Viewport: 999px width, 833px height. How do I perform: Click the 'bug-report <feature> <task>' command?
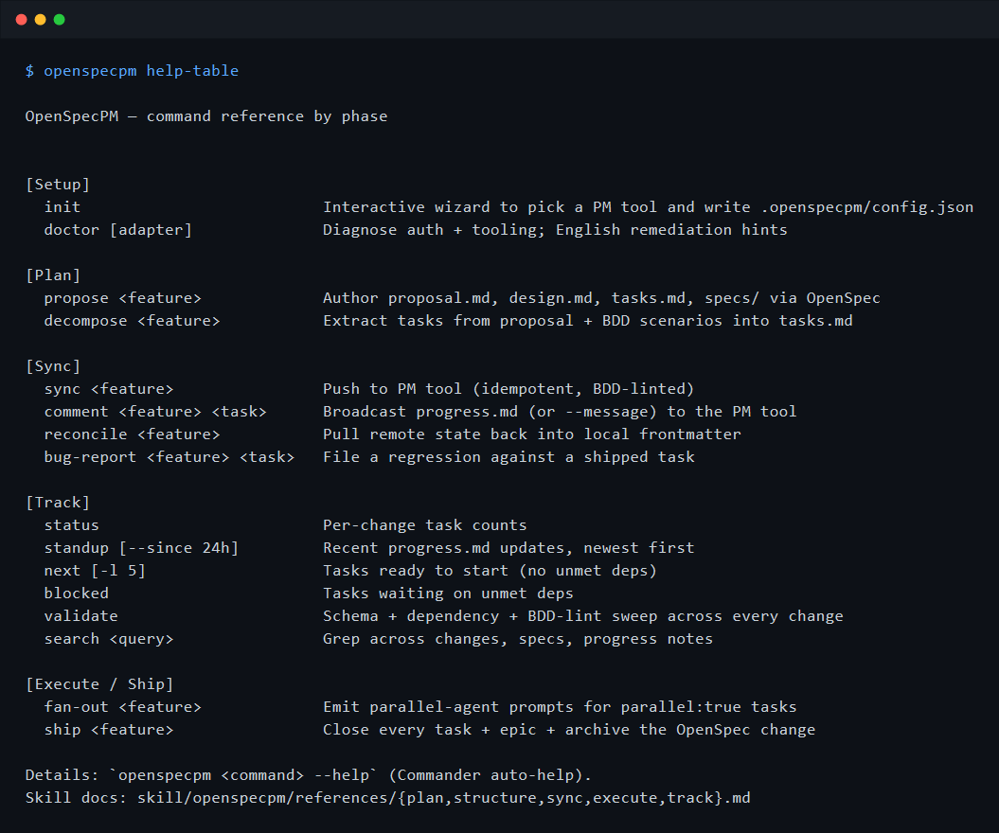click(x=169, y=457)
